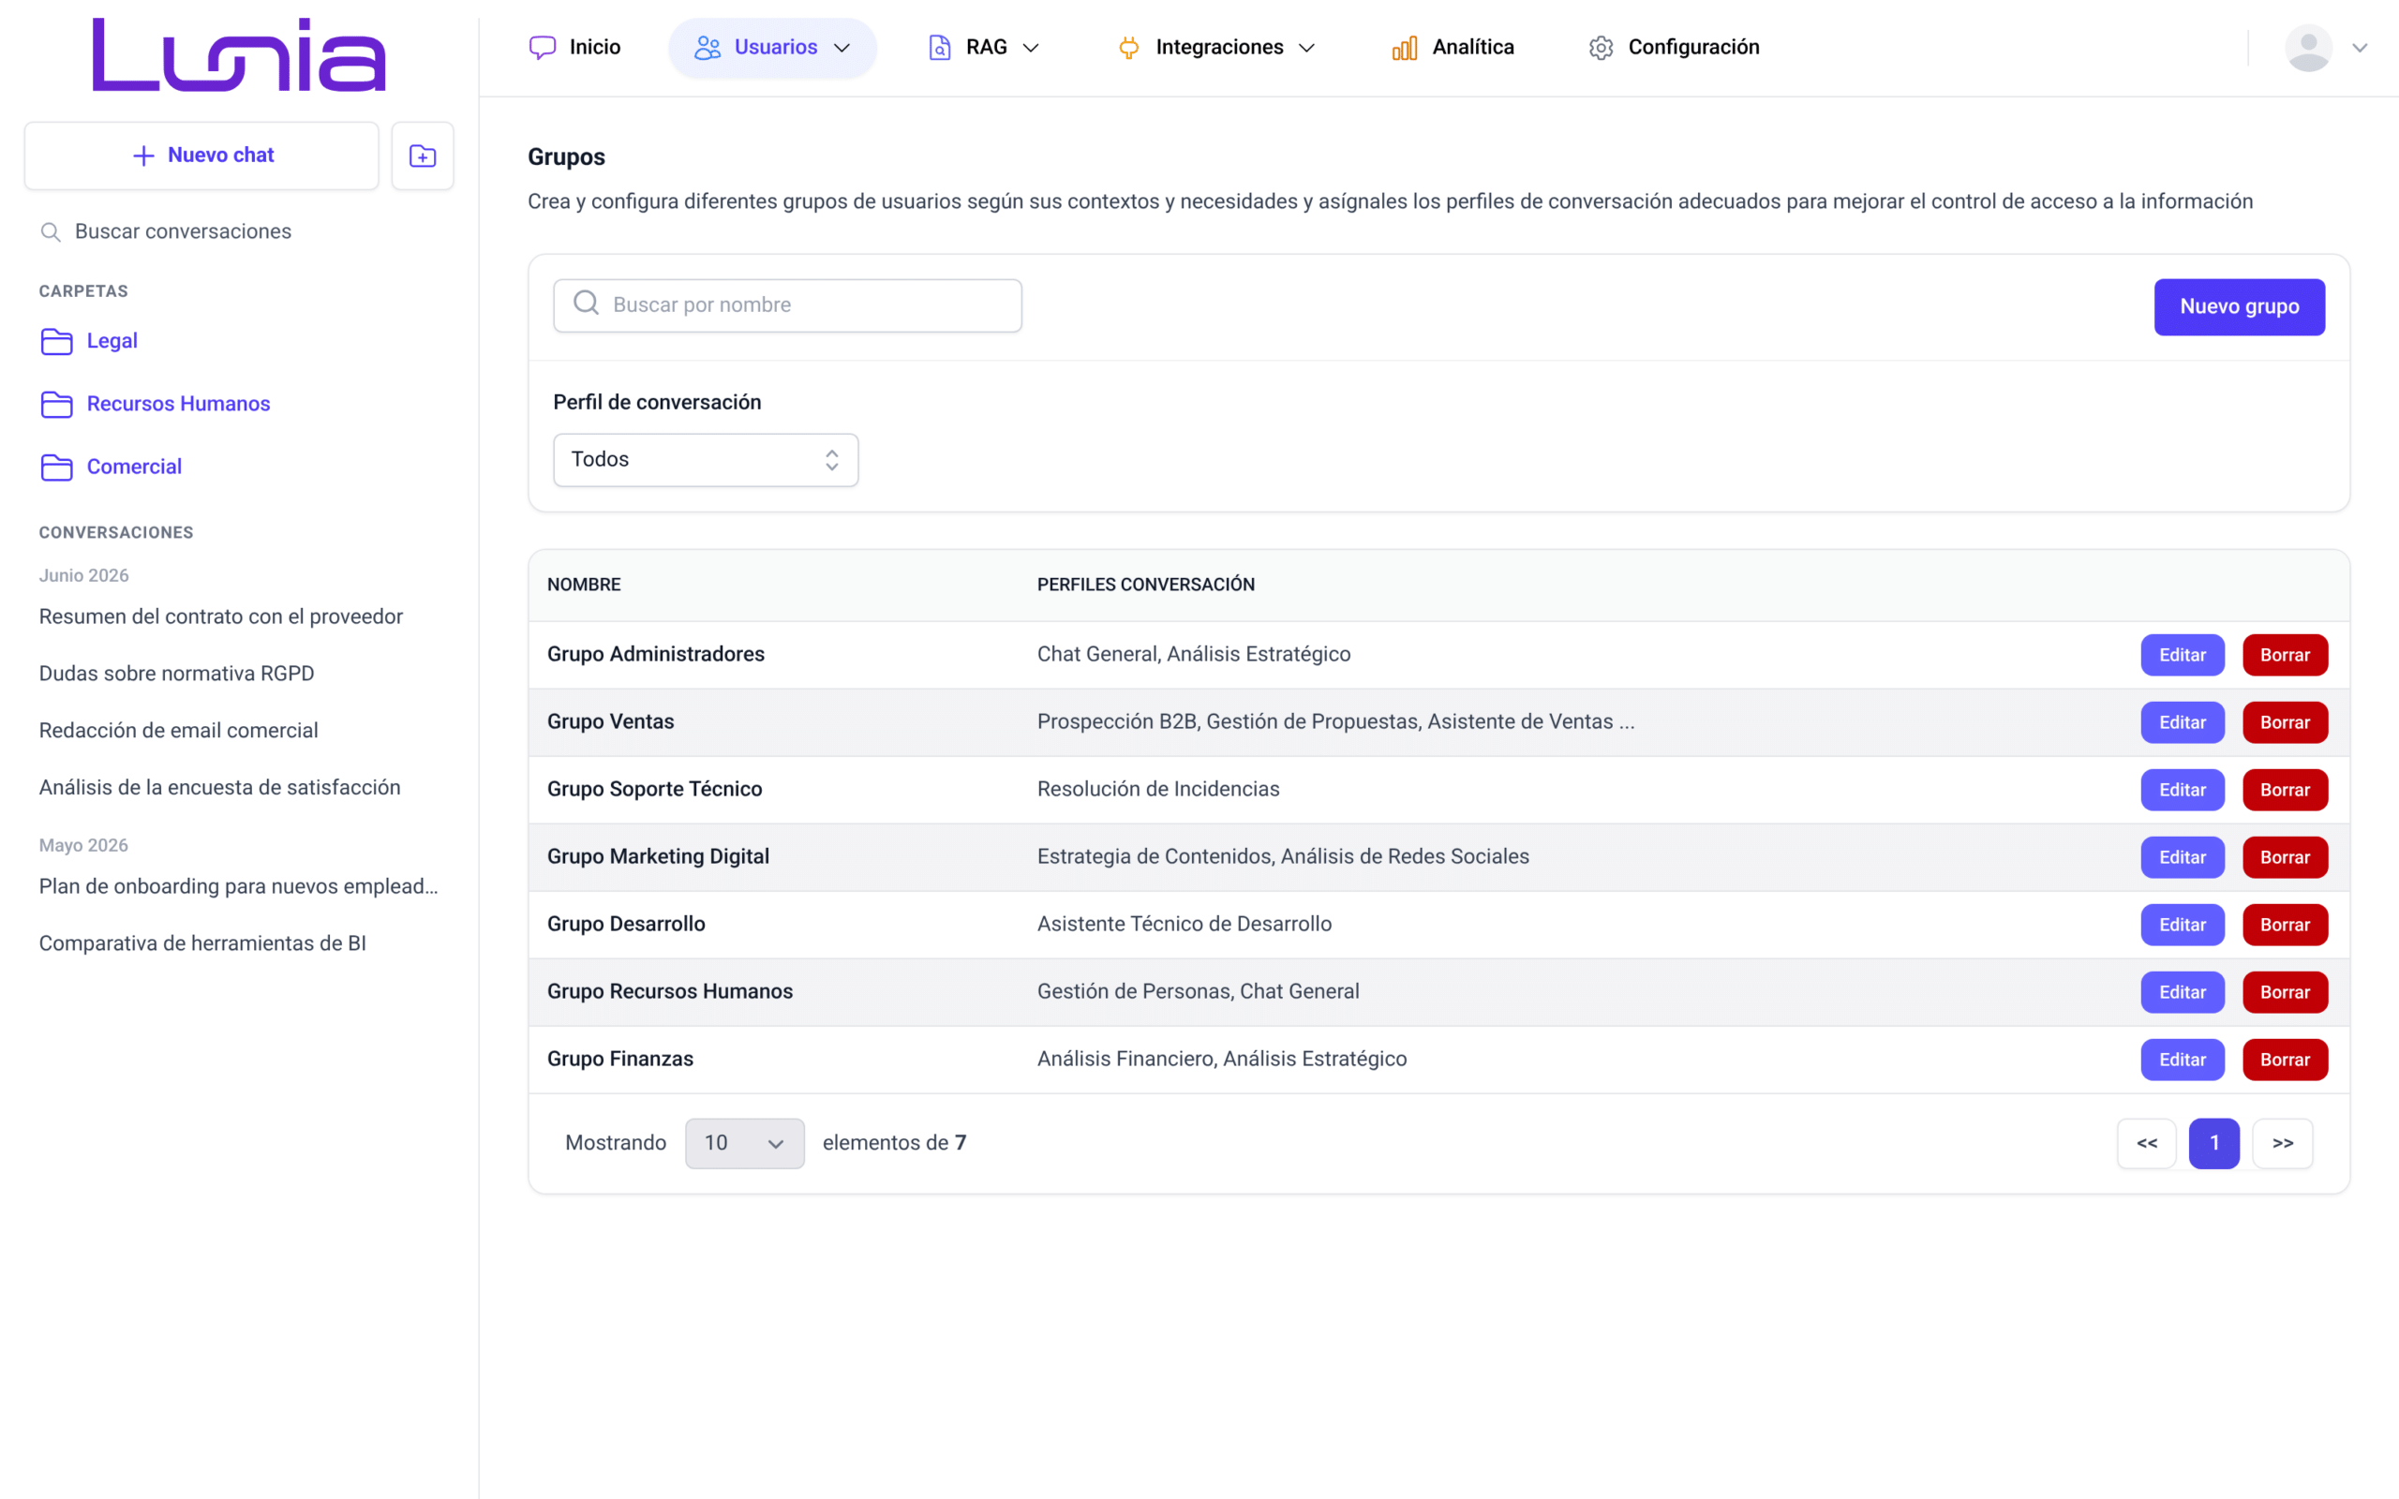Open the Integraciones menu item

click(1216, 48)
